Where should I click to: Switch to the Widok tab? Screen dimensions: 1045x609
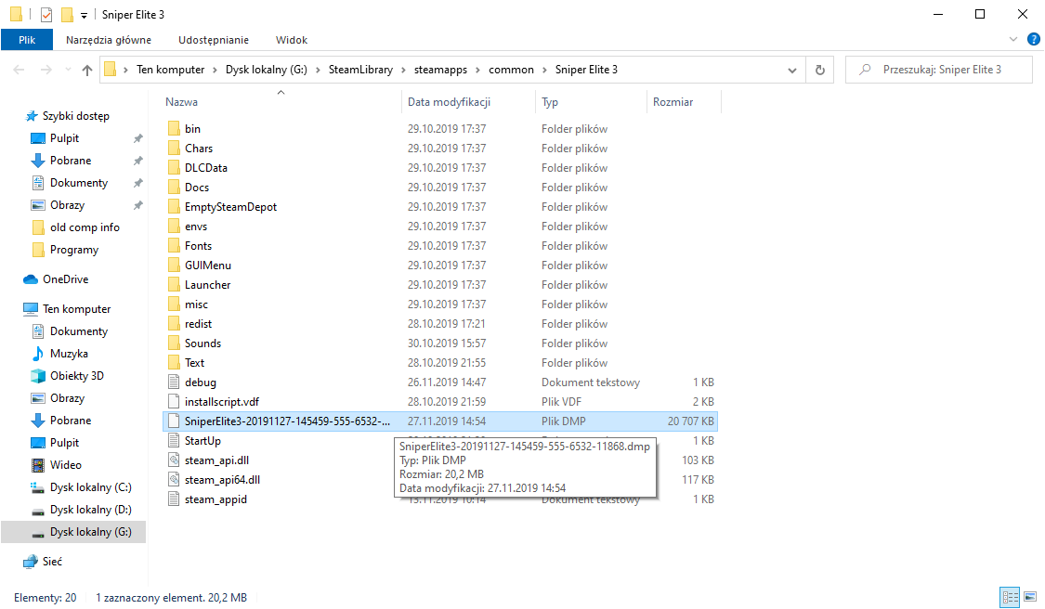tap(292, 40)
